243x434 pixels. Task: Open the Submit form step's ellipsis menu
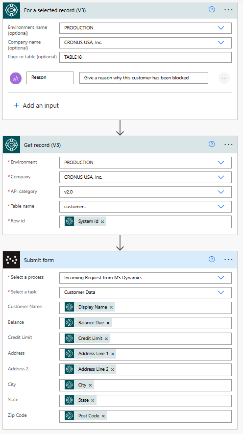tap(228, 260)
